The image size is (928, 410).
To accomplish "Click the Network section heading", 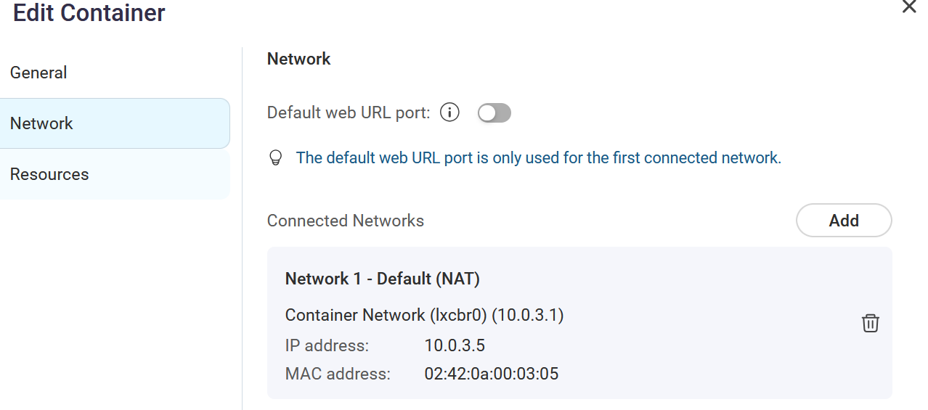I will click(298, 60).
